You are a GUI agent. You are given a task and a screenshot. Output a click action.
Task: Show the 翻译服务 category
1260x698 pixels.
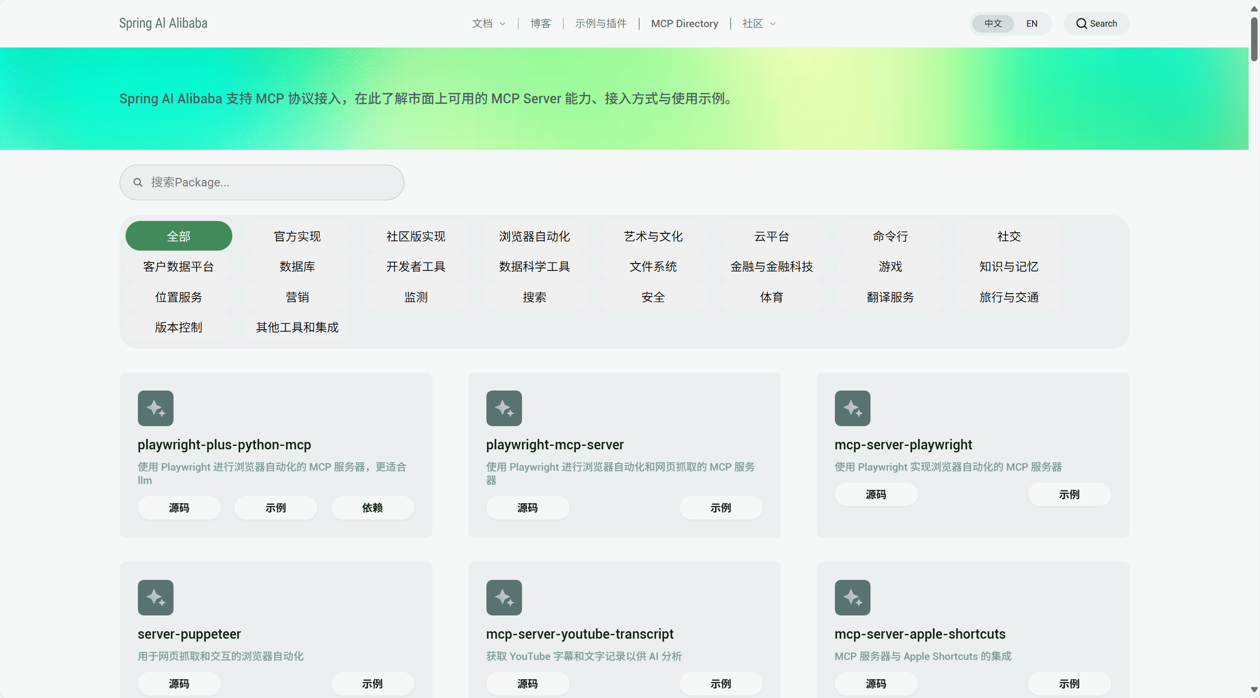(891, 297)
